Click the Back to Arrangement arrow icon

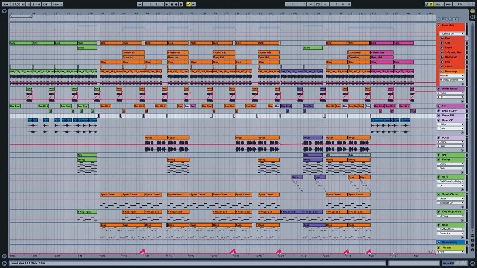[193, 4]
